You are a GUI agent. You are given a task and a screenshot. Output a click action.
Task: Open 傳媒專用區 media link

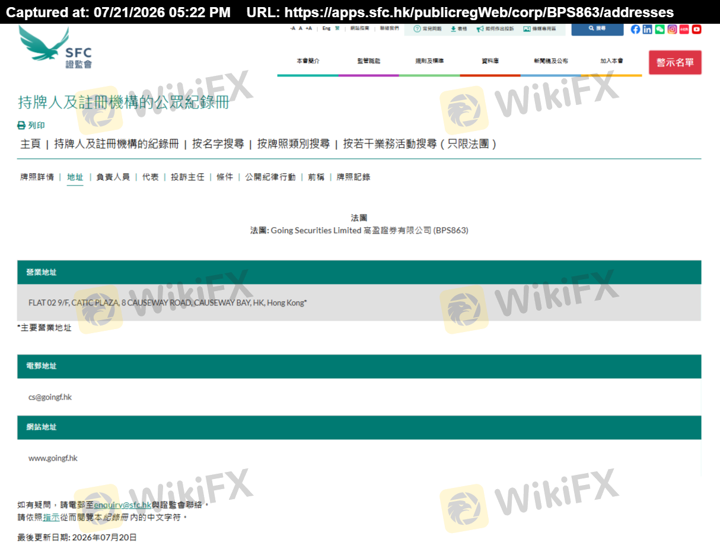540,28
